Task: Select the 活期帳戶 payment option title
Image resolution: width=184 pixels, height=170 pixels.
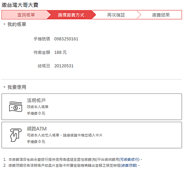Action: (36, 100)
